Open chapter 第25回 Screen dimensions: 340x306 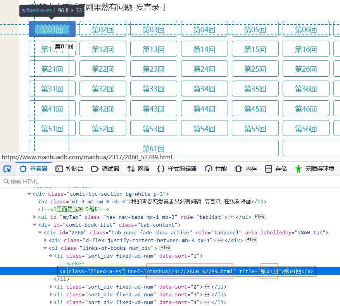[x=255, y=69]
